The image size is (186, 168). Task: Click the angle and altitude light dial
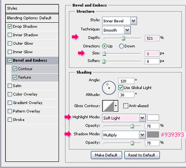coord(109,88)
